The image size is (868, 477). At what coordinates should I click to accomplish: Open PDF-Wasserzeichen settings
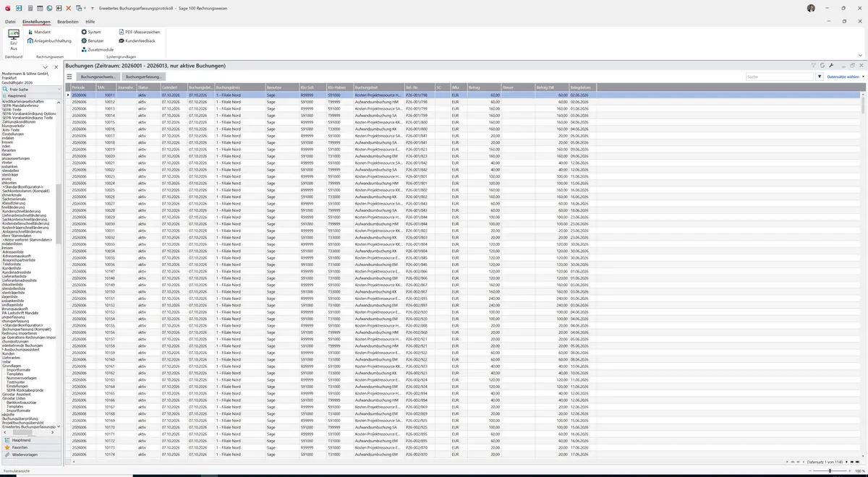coord(139,32)
